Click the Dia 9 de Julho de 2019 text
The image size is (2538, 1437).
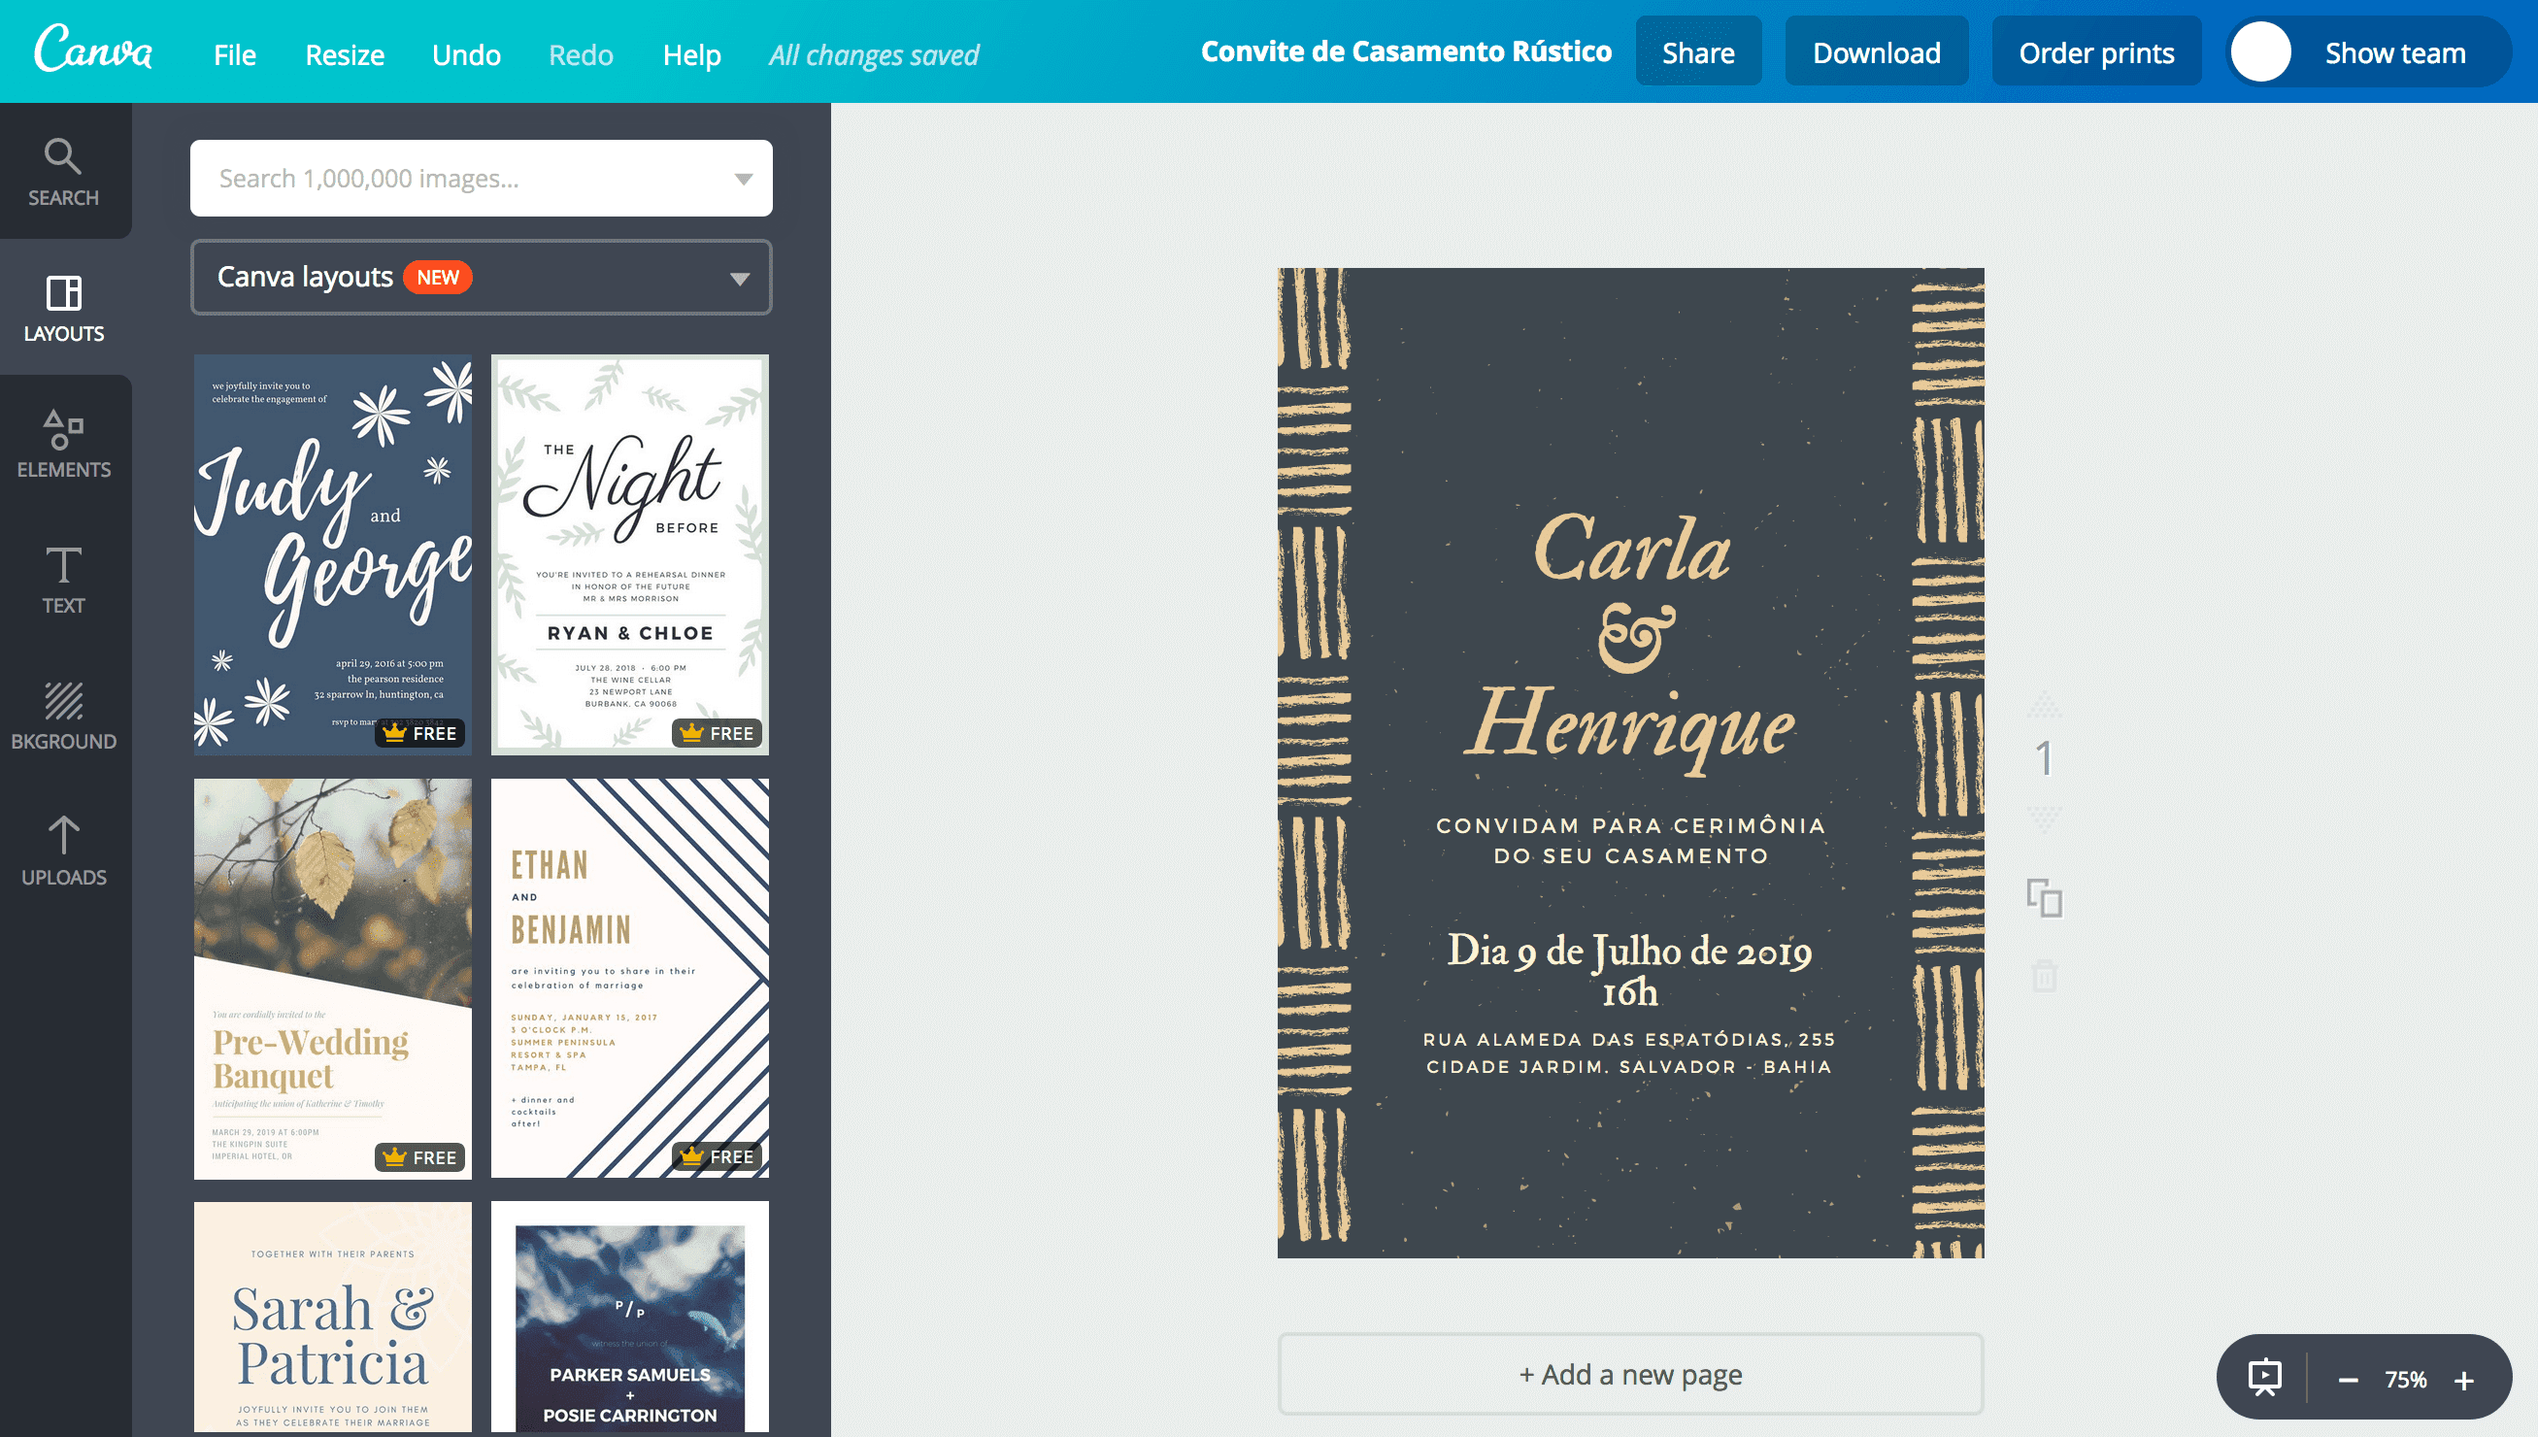pyautogui.click(x=1630, y=951)
